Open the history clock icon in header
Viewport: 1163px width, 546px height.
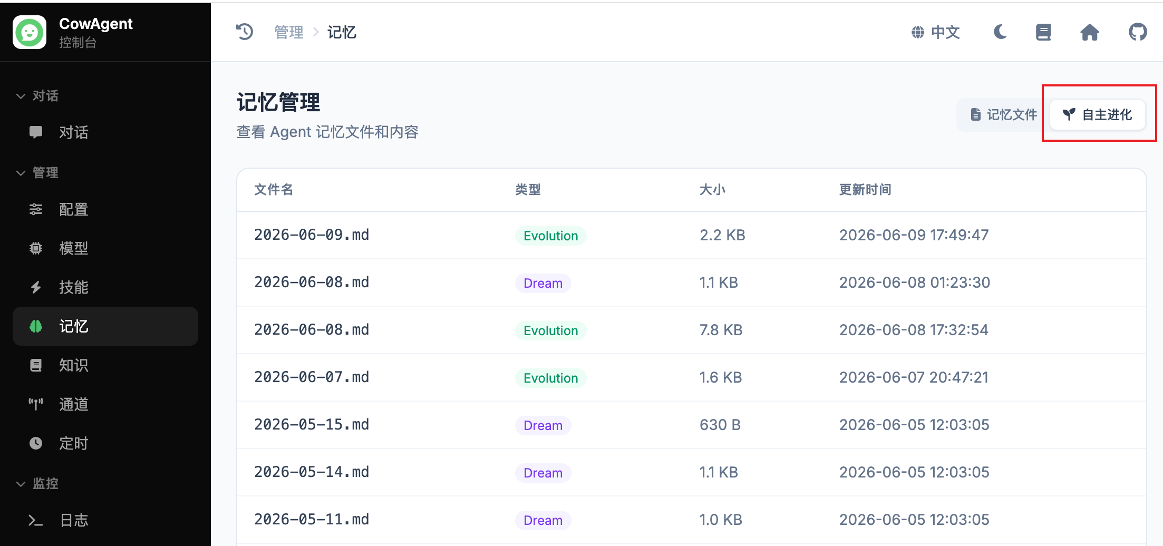pos(245,32)
